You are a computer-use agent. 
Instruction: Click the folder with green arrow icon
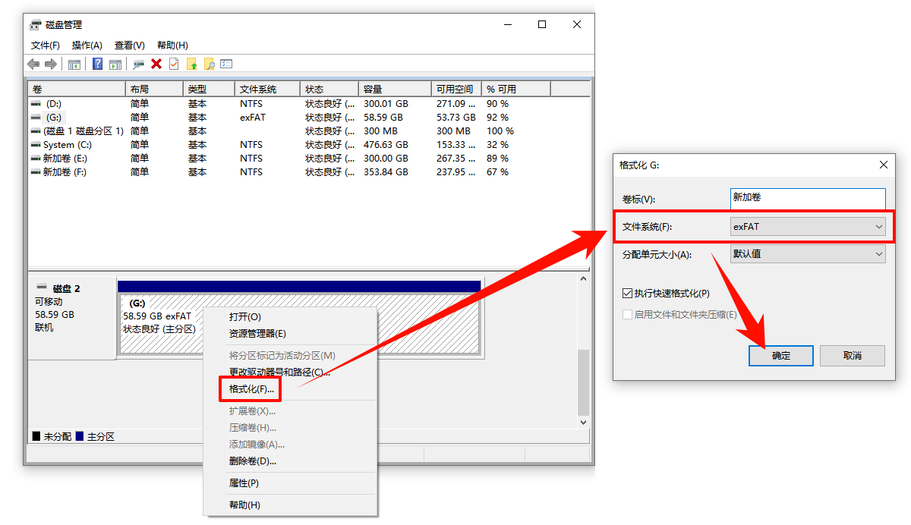[x=192, y=64]
